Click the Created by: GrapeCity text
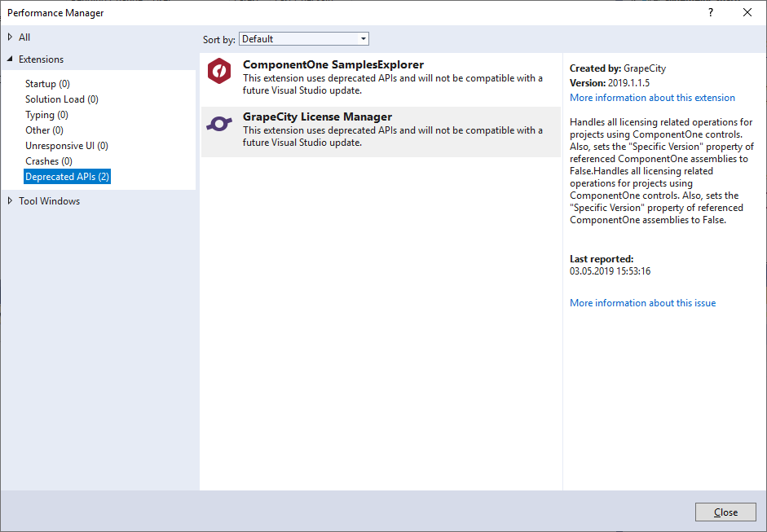 618,68
